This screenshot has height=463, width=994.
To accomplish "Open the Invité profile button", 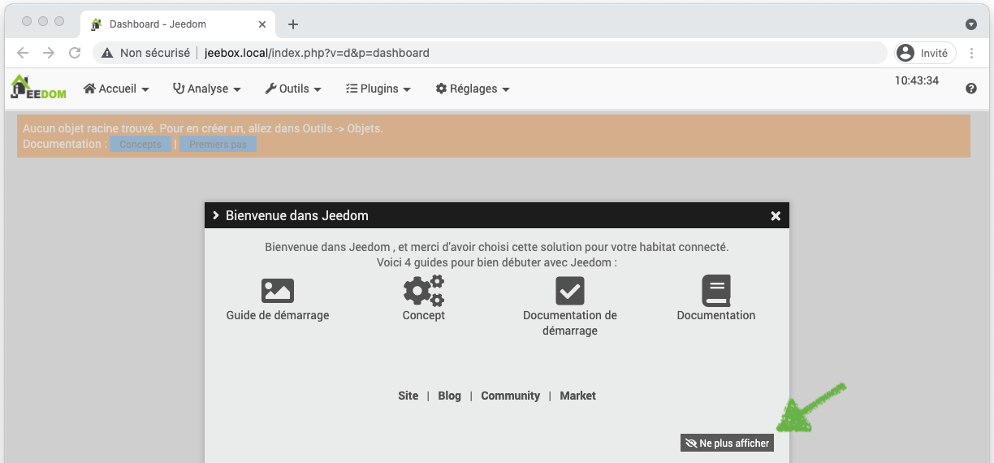I will tap(925, 53).
